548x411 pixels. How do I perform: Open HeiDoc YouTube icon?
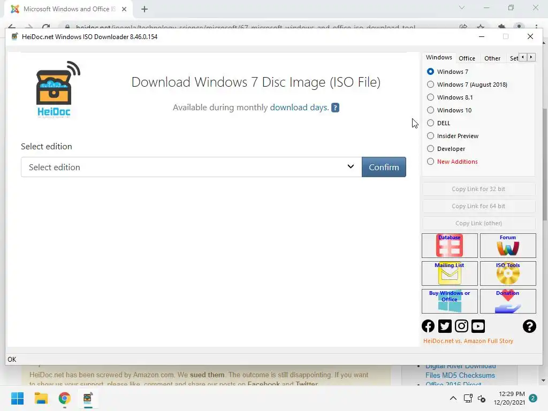(478, 326)
